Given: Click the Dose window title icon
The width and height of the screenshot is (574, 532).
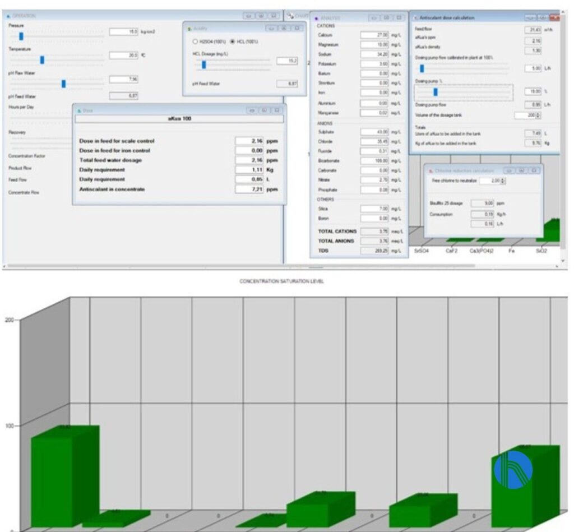Looking at the screenshot, I should point(78,110).
